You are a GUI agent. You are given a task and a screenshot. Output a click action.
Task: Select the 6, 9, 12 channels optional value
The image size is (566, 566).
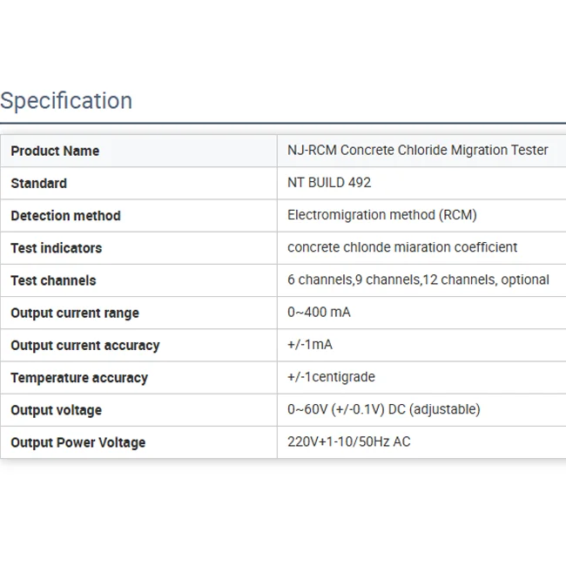pos(417,280)
